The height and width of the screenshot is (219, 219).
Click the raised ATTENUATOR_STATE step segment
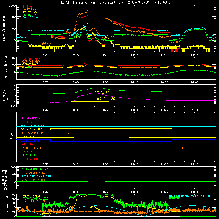coord(97,117)
